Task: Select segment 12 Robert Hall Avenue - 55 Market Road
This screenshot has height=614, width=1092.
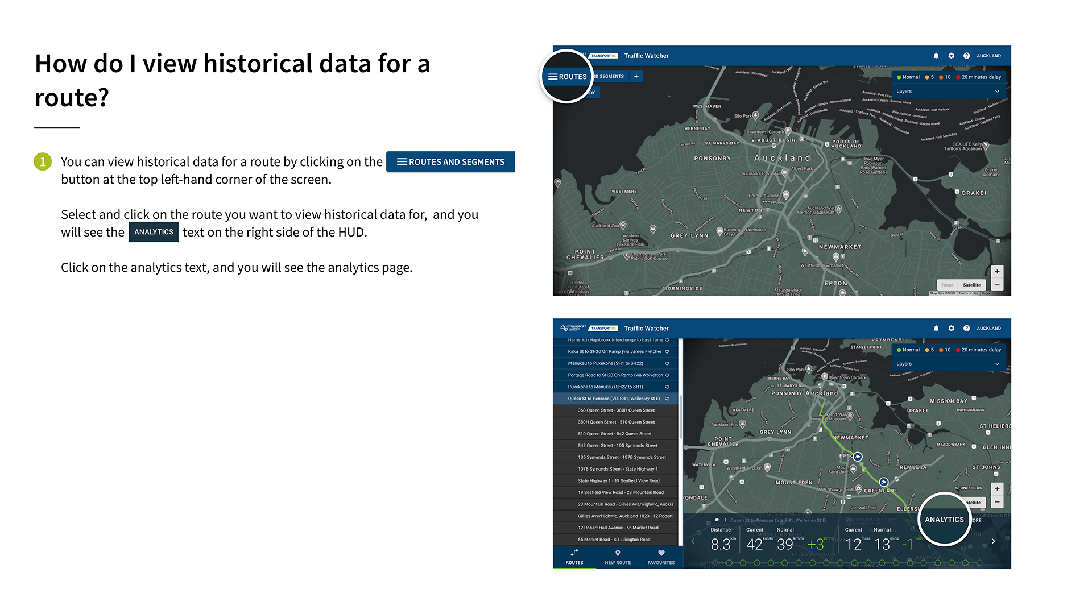Action: point(615,528)
